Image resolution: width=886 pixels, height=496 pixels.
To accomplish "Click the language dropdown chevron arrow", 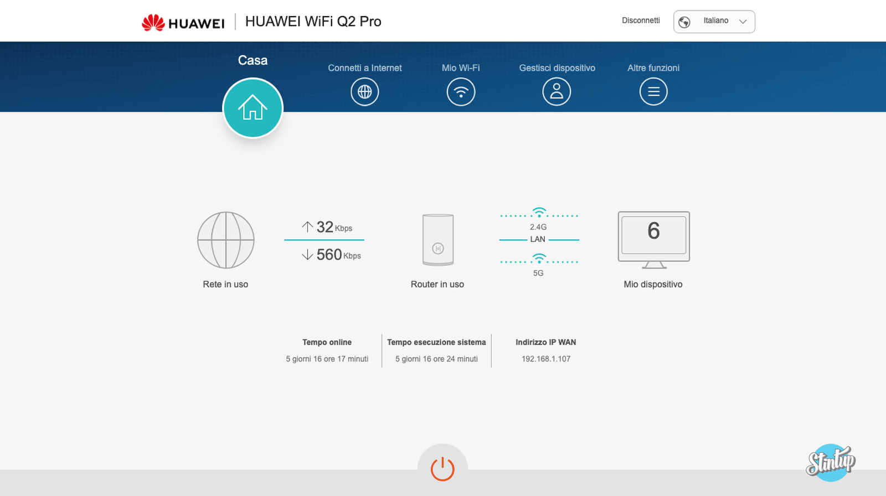I will (x=743, y=22).
